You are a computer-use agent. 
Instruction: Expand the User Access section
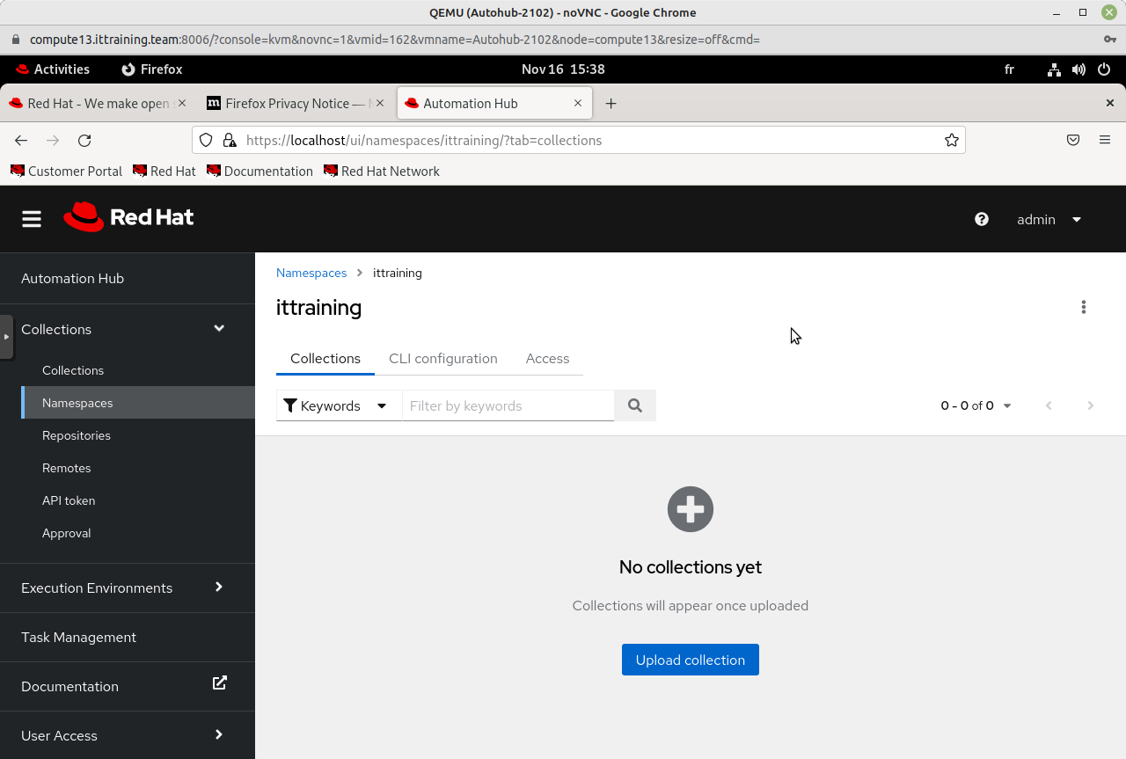pyautogui.click(x=128, y=735)
